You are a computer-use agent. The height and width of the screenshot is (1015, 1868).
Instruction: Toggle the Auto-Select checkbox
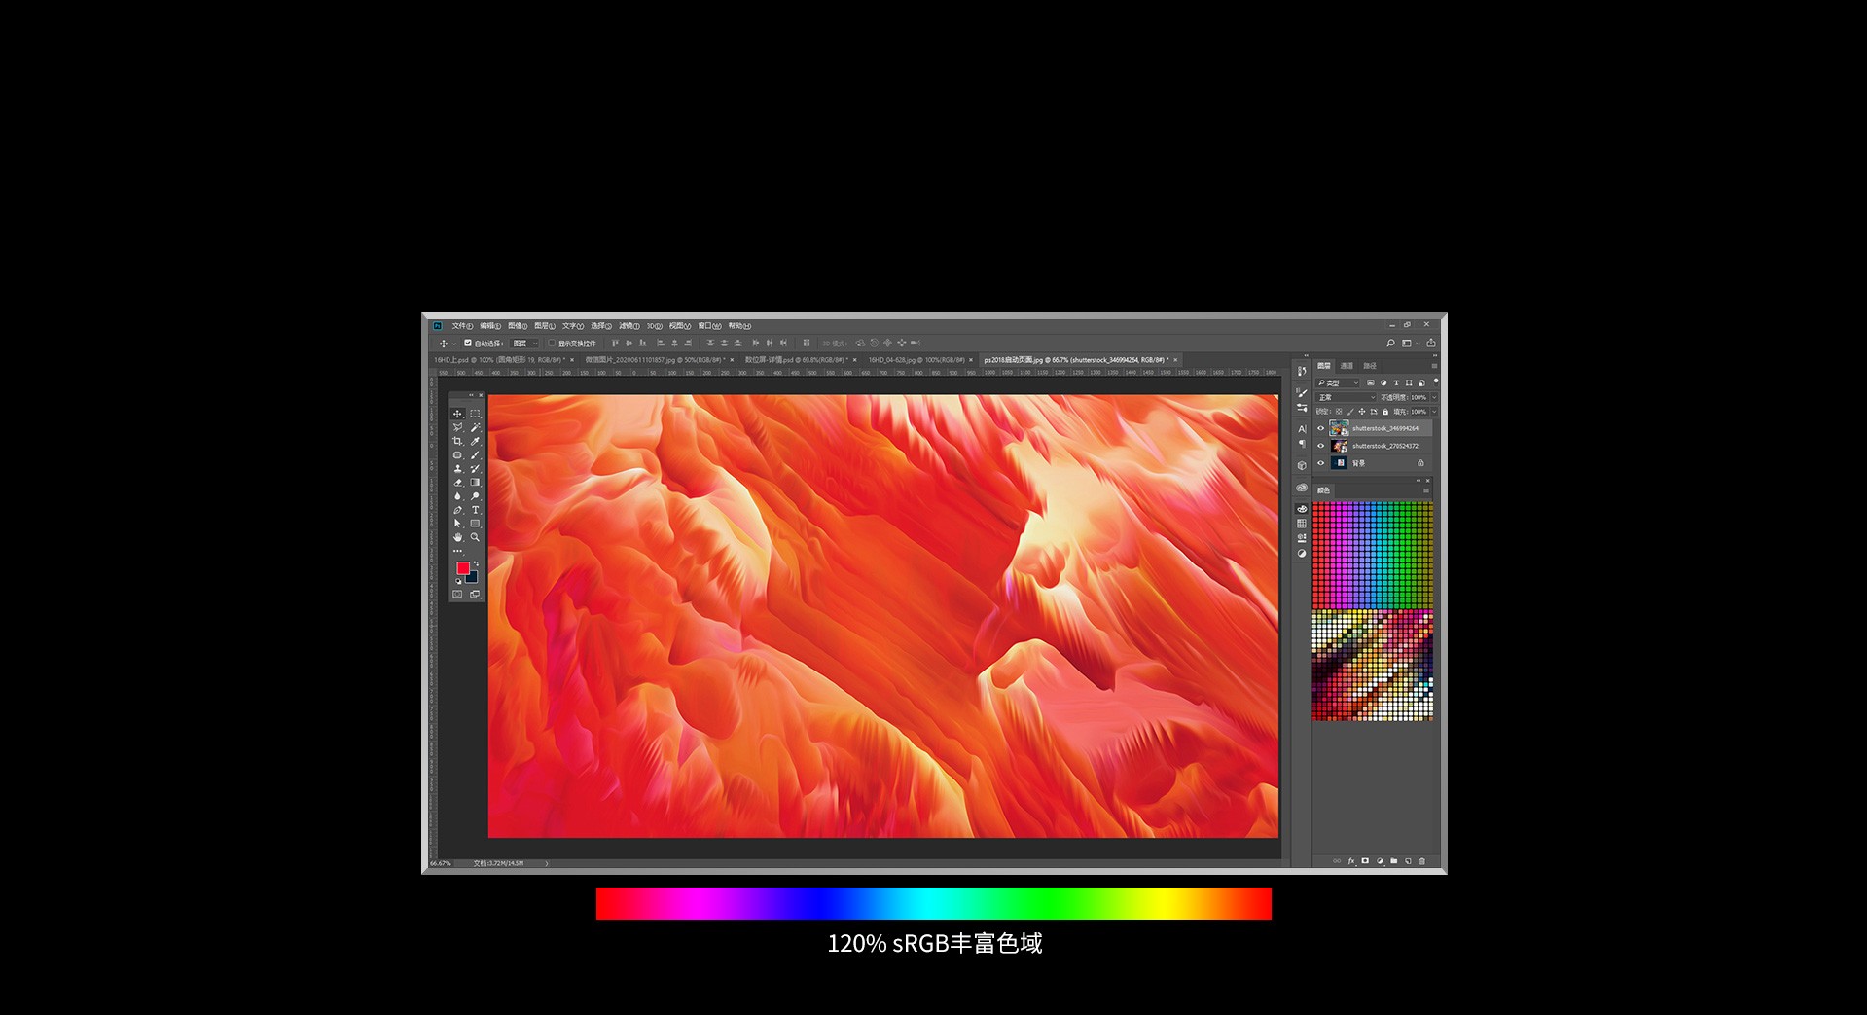click(468, 343)
